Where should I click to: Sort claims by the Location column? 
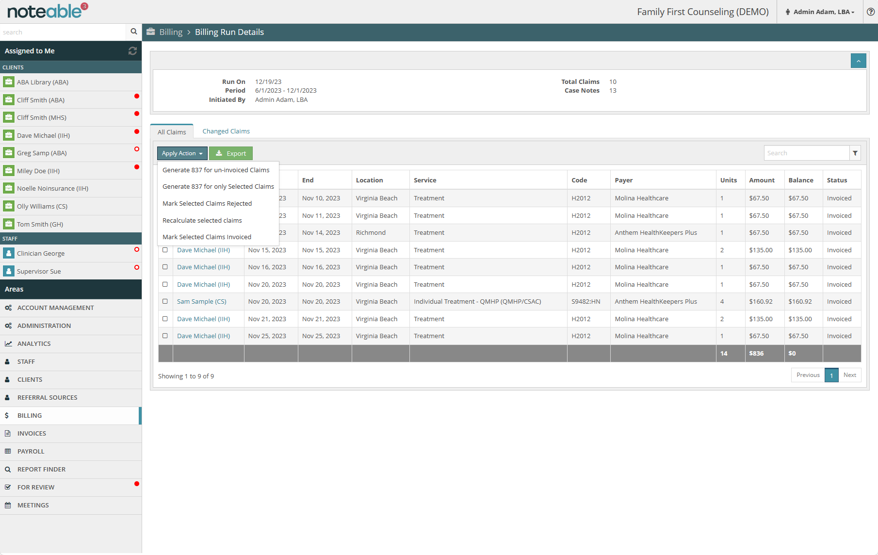point(380,180)
